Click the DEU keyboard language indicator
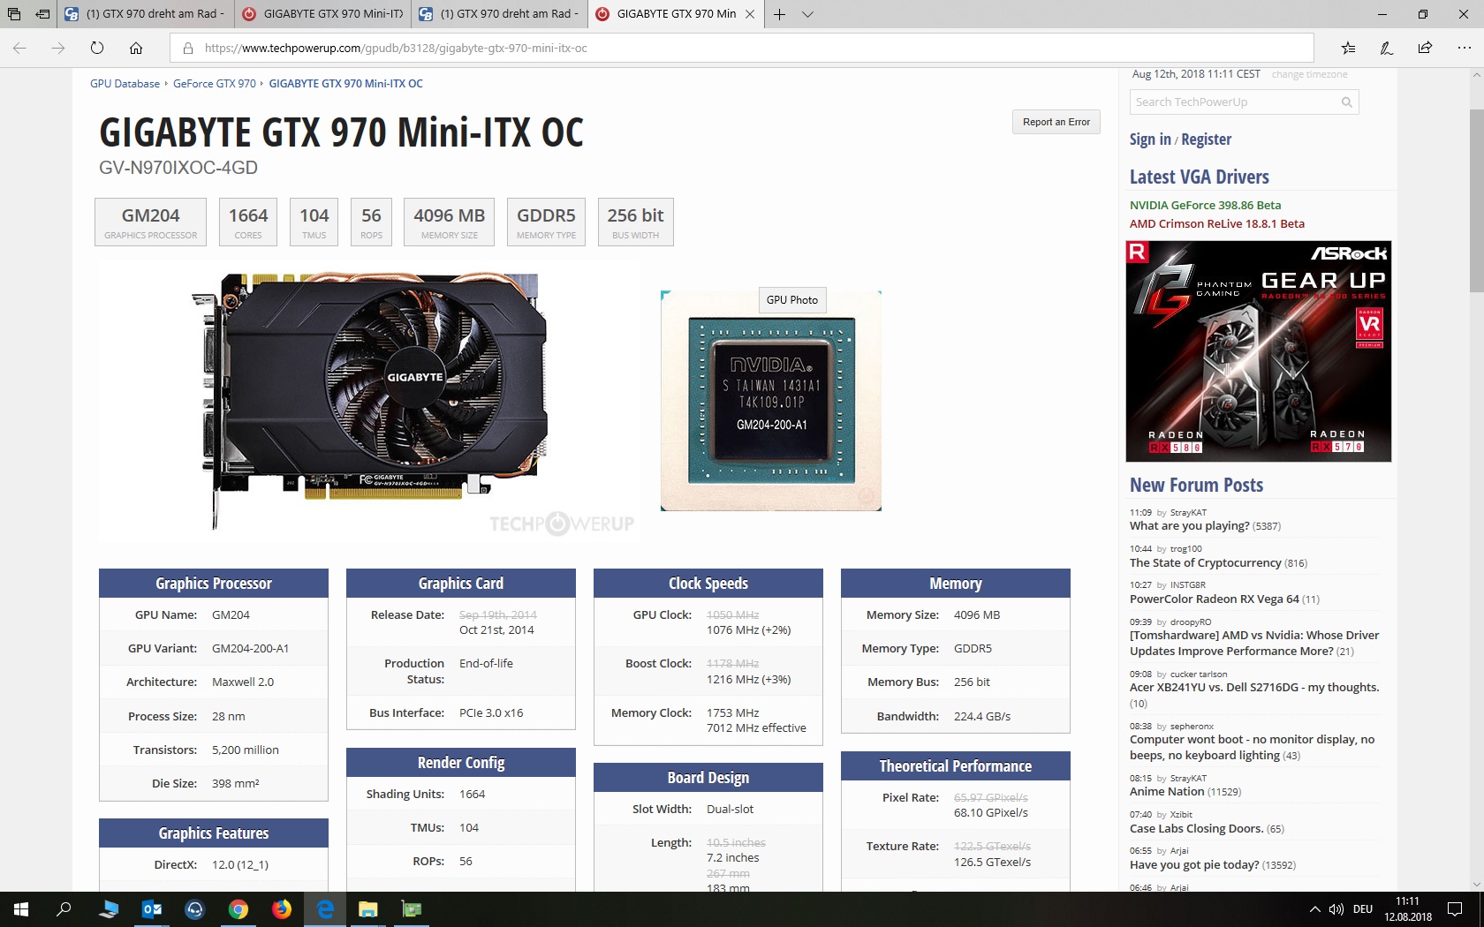 click(x=1363, y=908)
